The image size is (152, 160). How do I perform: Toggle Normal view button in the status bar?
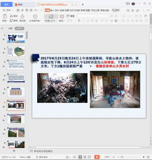tap(80, 157)
